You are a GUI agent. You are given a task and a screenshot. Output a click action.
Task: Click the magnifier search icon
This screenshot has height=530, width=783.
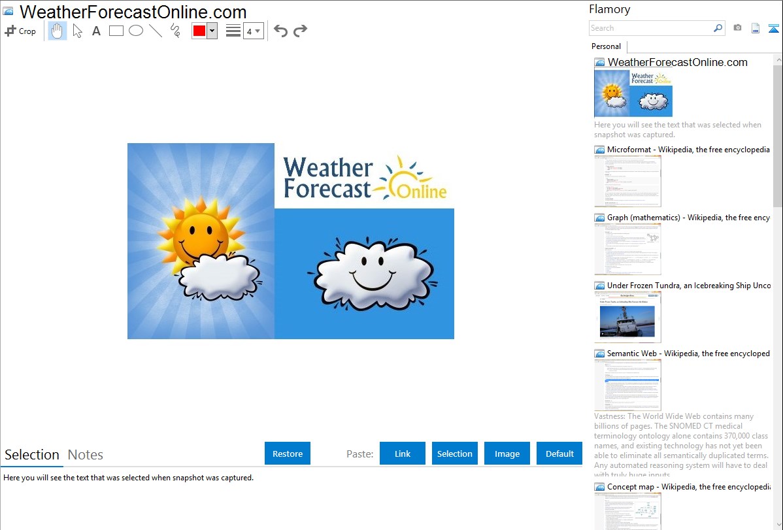tap(718, 28)
